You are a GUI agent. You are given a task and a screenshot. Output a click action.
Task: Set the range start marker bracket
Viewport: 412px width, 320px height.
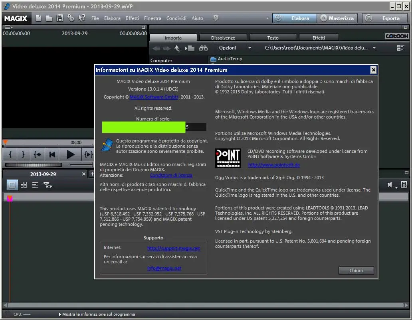[10, 154]
